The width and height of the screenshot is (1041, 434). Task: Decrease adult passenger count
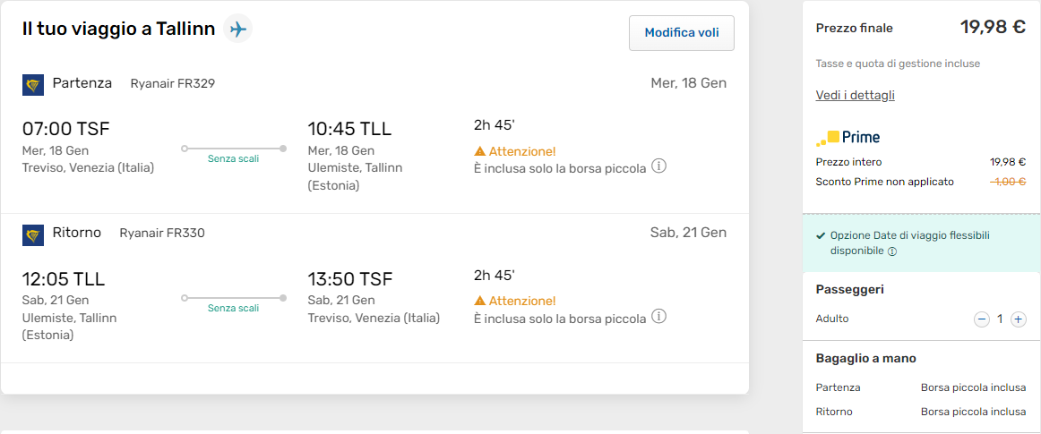982,319
